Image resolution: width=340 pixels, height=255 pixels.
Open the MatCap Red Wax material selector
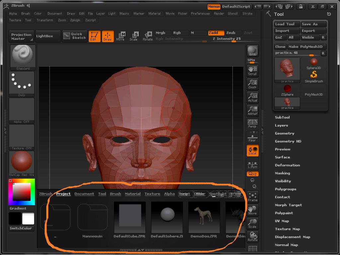[22, 164]
